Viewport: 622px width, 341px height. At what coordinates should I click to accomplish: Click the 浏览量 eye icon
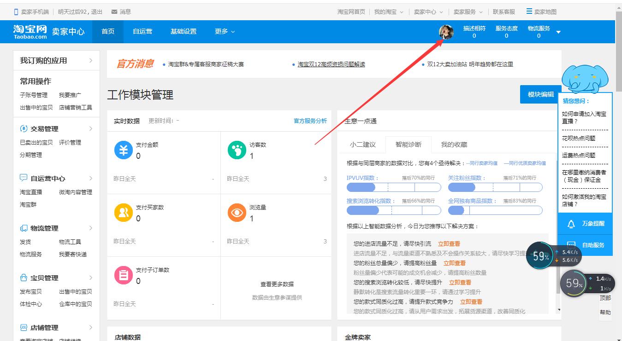[x=237, y=213]
